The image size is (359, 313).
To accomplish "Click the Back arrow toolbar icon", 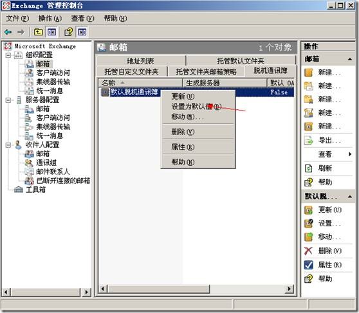I will pyautogui.click(x=8, y=31).
